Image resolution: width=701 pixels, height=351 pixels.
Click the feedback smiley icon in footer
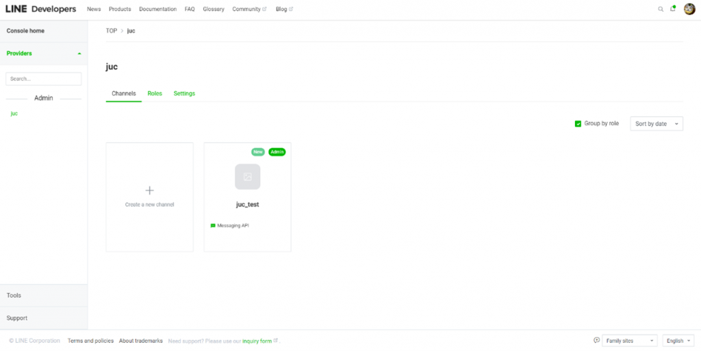click(x=596, y=340)
